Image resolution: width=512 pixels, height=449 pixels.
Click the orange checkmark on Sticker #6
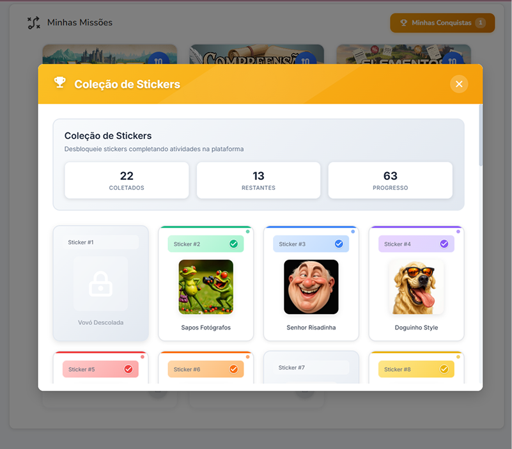click(233, 369)
